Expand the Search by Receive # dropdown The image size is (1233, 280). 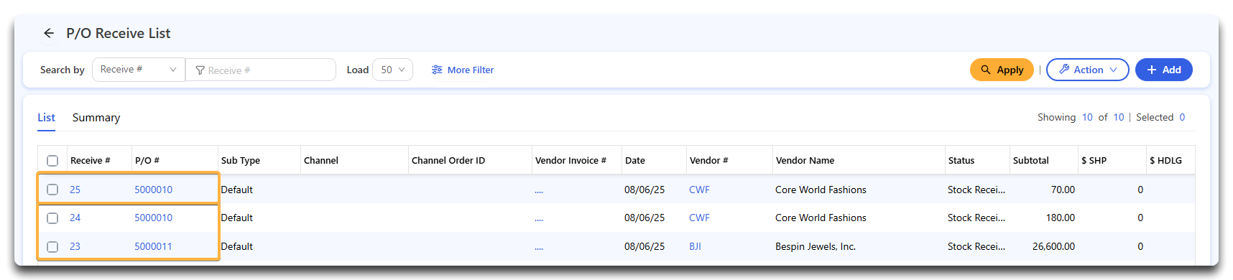pos(139,70)
